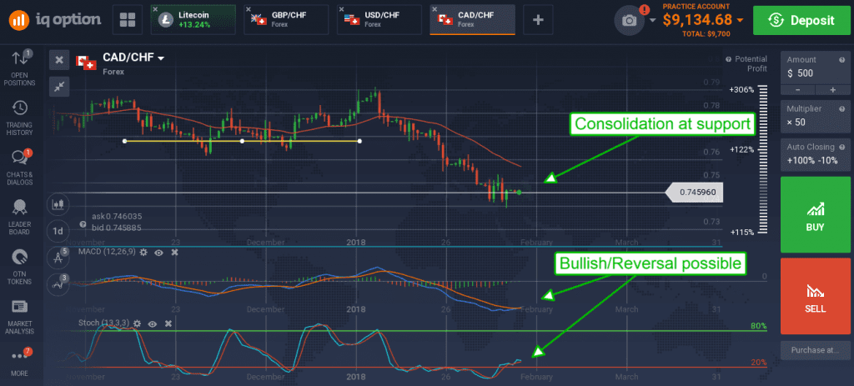
Task: Open the indicators button
Action: pyautogui.click(x=58, y=283)
